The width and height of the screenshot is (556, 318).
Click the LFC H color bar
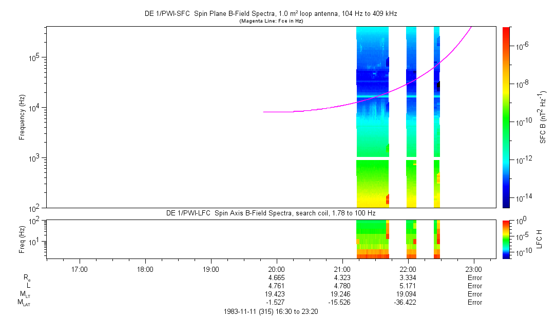[506, 239]
